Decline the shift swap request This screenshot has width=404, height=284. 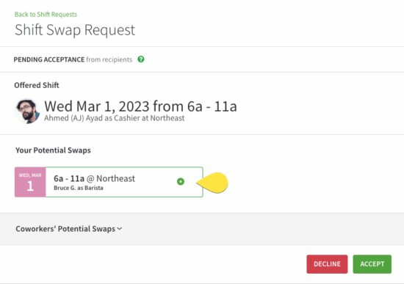[x=327, y=264]
